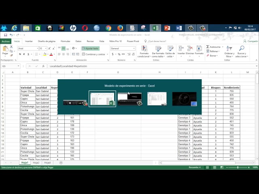Open Opera from the taskbar

pos(85,28)
